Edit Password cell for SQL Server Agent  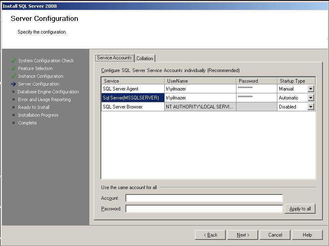256,89
